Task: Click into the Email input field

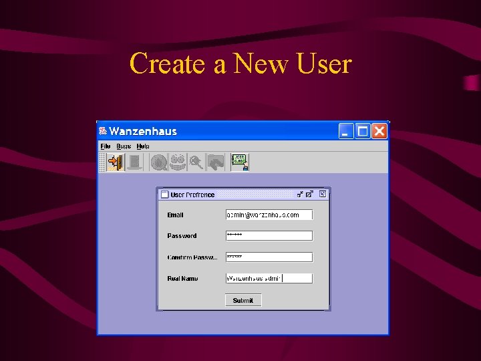Action: pos(269,215)
